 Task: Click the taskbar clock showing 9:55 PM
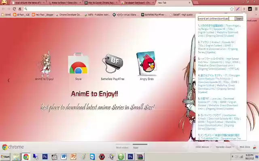click(249, 157)
